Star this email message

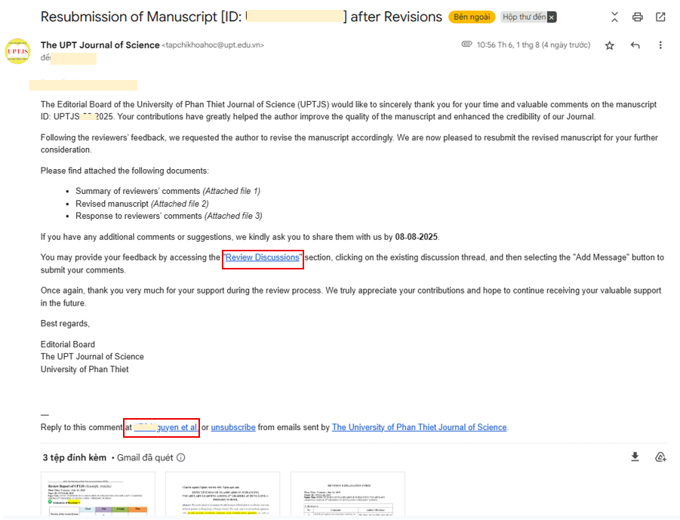610,45
